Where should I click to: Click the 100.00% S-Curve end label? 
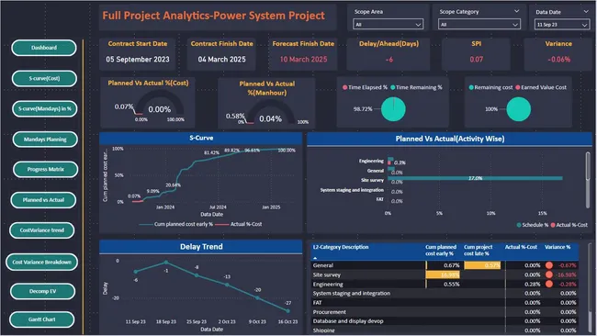pos(287,151)
